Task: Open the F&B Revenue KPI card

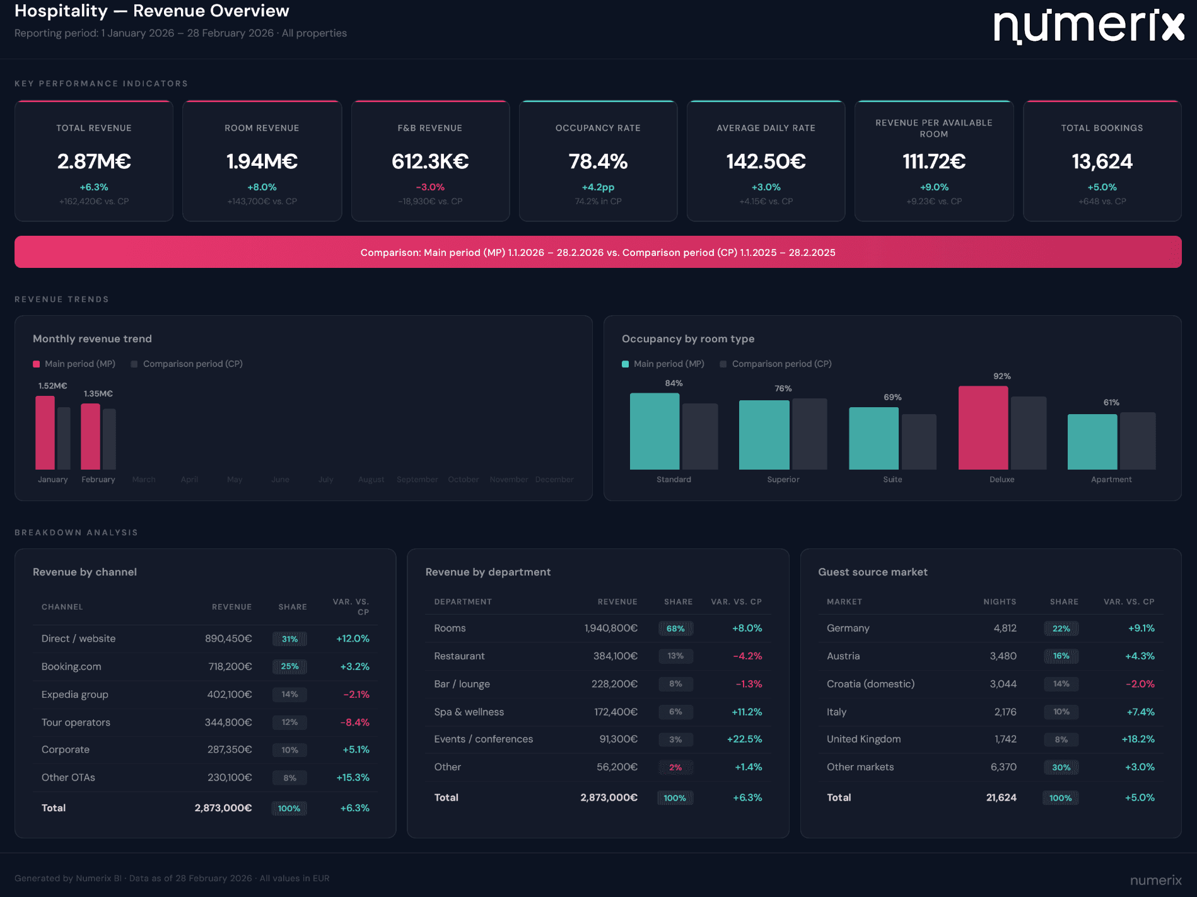Action: click(x=429, y=161)
